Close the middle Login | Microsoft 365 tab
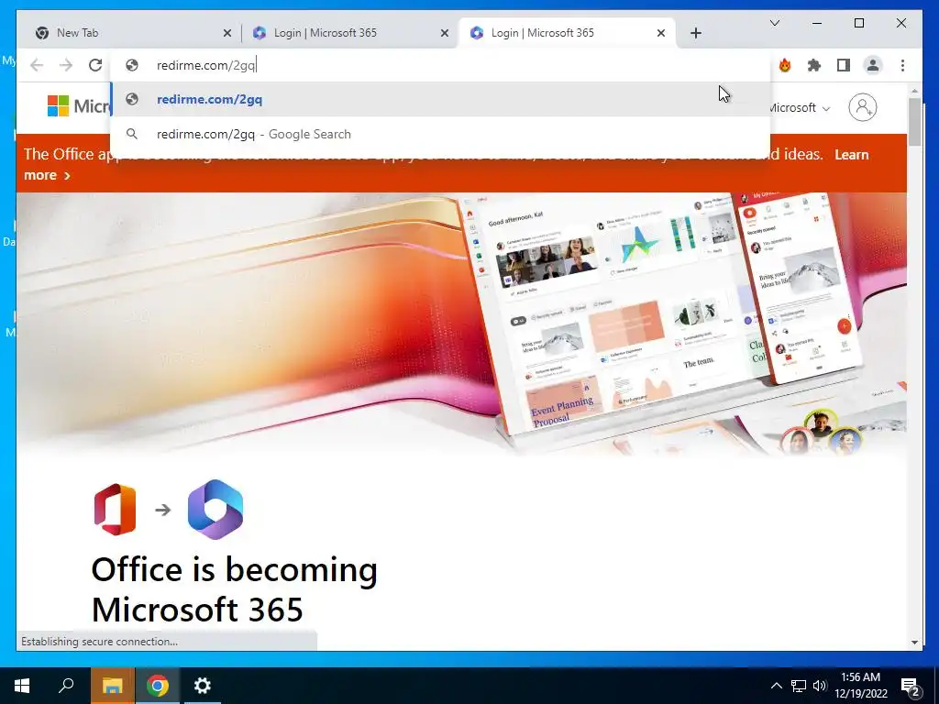 coord(445,33)
